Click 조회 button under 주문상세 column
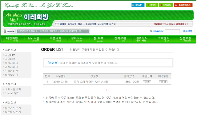 click(147, 82)
